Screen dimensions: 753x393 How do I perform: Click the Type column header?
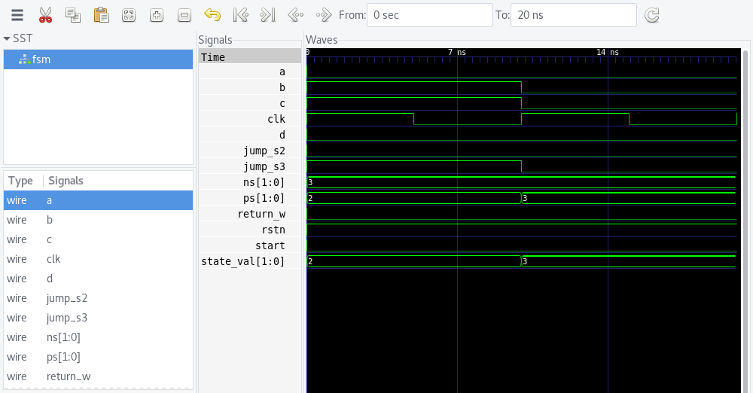click(20, 181)
